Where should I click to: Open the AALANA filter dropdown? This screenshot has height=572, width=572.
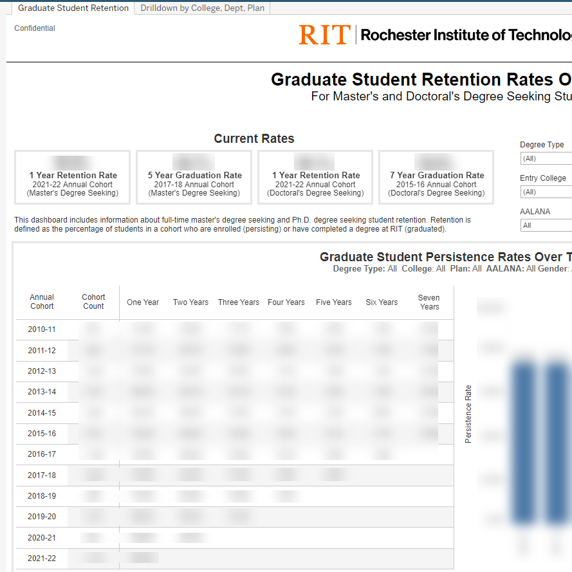pos(546,225)
